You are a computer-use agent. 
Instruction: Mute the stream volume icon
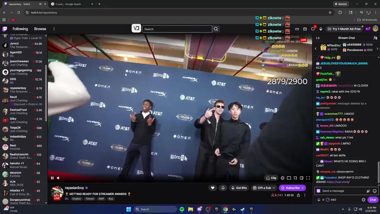click(x=58, y=178)
